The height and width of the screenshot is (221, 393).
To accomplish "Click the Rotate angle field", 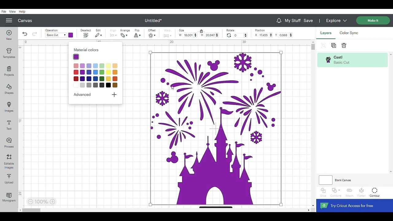I will click(x=239, y=35).
